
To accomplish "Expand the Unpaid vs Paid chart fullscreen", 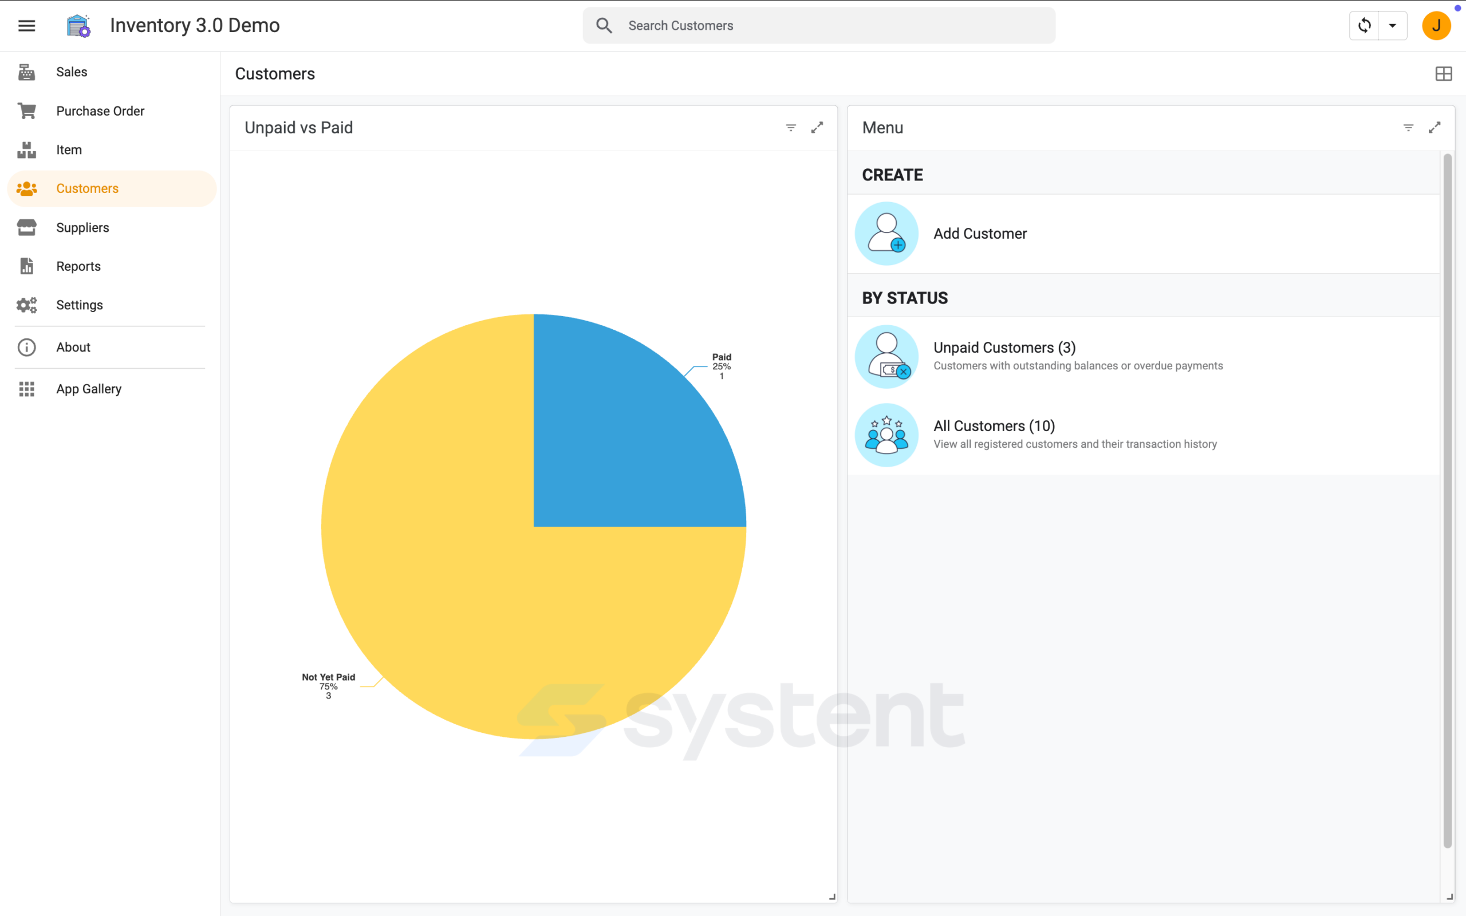I will pos(817,128).
